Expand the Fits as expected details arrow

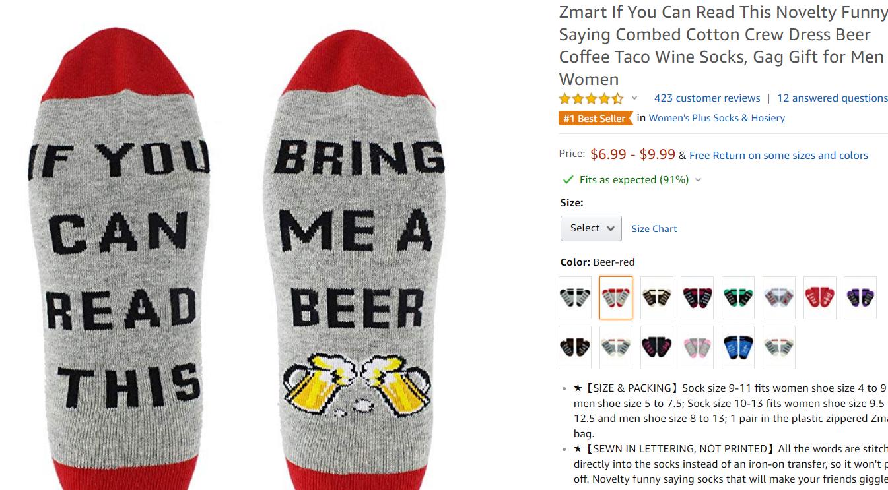click(x=699, y=180)
